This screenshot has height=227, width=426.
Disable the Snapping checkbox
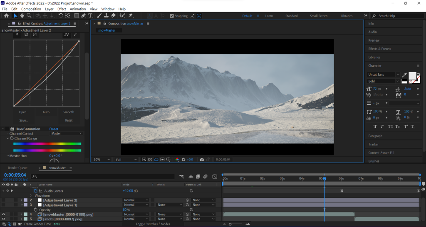[x=172, y=16]
